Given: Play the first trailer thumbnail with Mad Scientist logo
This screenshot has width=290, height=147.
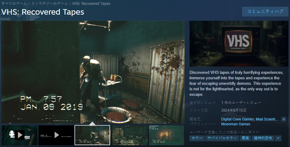Looking at the screenshot, I should 20,135.
